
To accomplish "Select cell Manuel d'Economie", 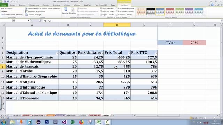I will (32, 98).
